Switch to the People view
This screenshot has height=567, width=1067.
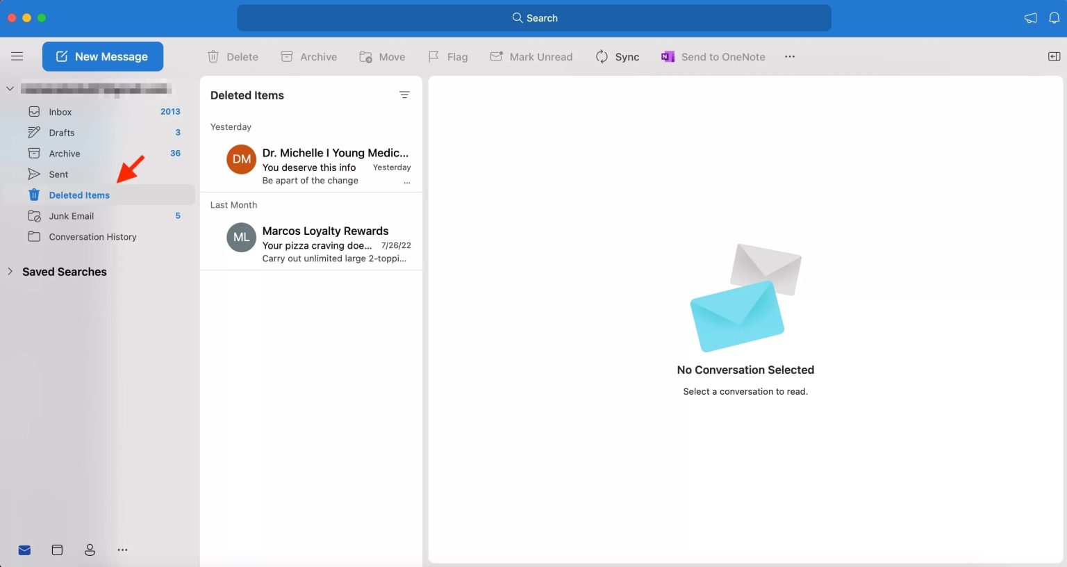pyautogui.click(x=90, y=549)
